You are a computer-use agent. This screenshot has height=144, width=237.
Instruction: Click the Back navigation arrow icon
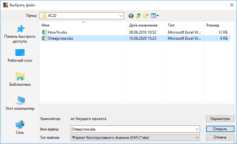tap(131, 15)
